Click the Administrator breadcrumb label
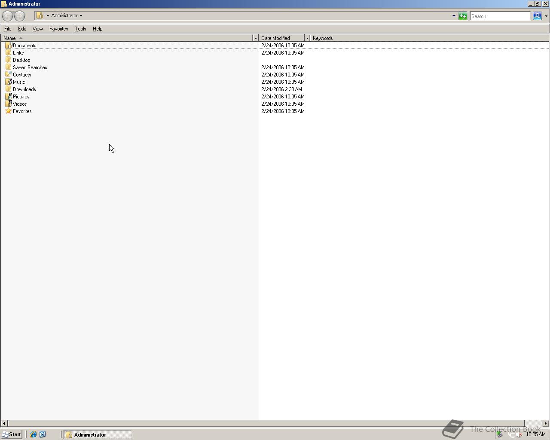The width and height of the screenshot is (550, 440). (x=64, y=15)
